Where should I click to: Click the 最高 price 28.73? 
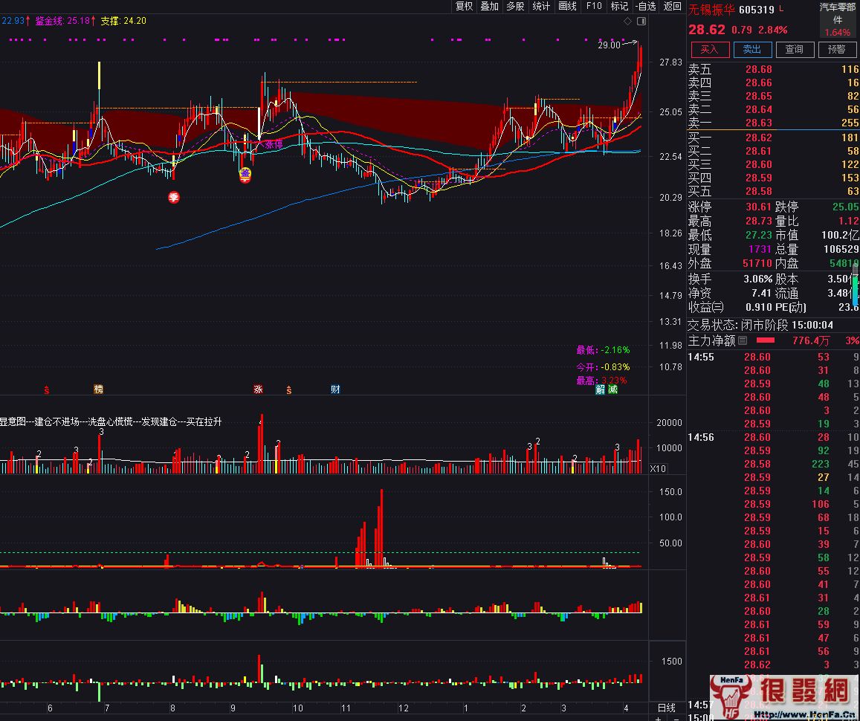[758, 221]
